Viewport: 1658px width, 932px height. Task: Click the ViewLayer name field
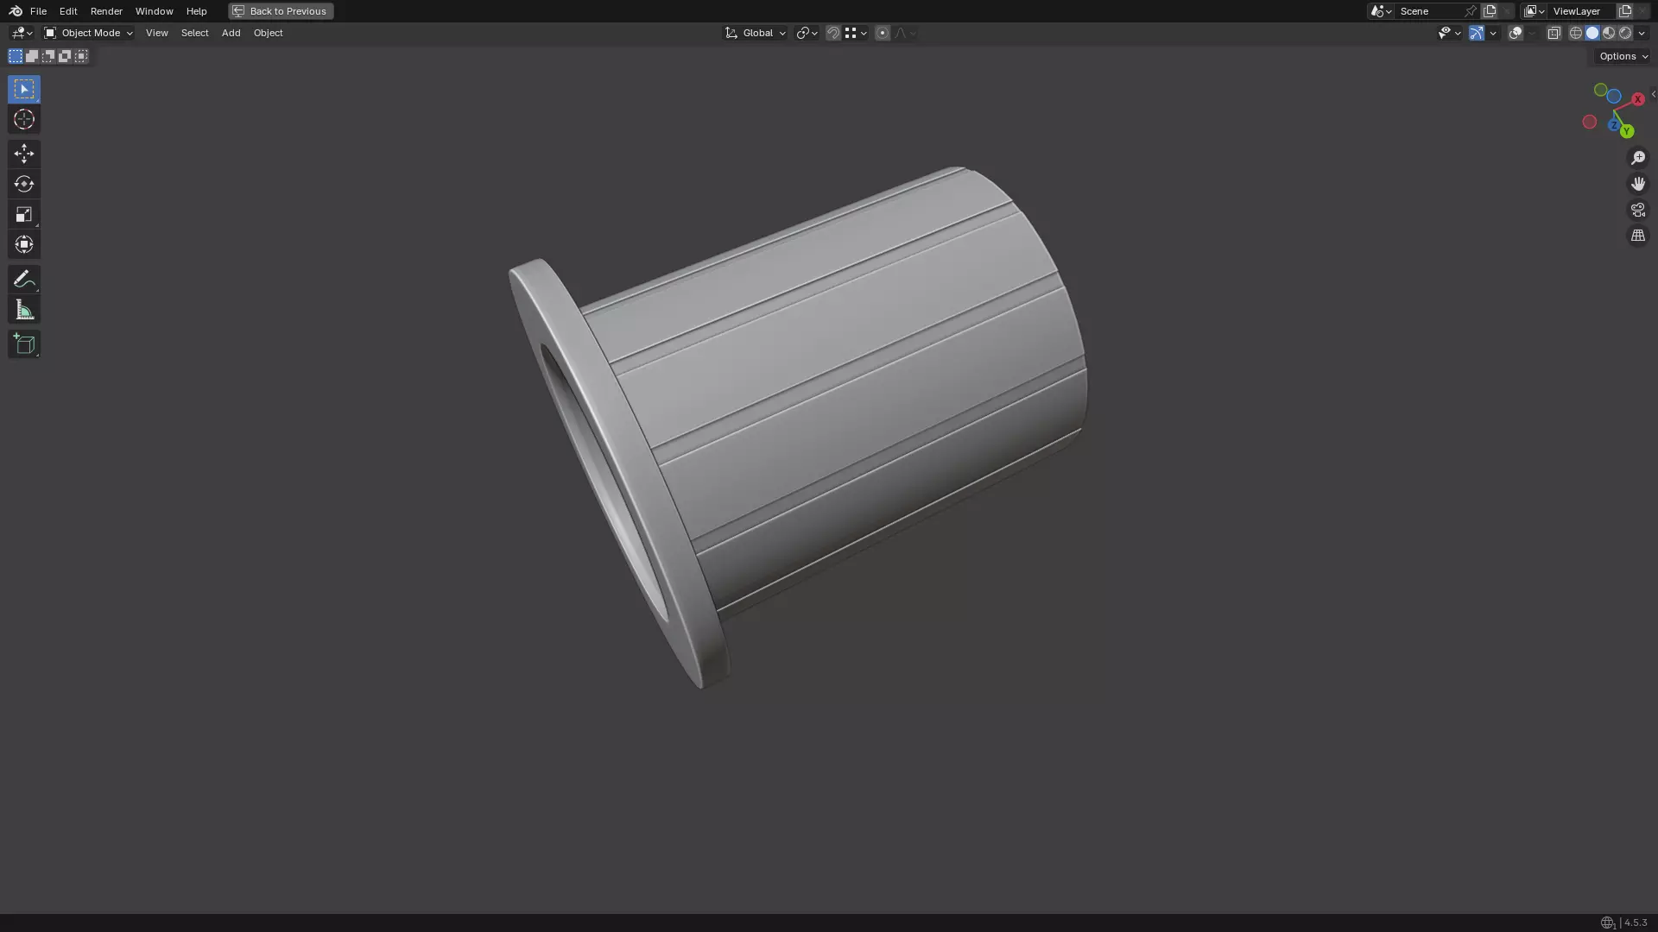pyautogui.click(x=1582, y=11)
